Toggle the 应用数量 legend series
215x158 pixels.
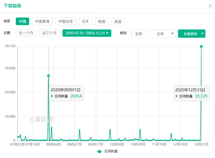(111, 151)
